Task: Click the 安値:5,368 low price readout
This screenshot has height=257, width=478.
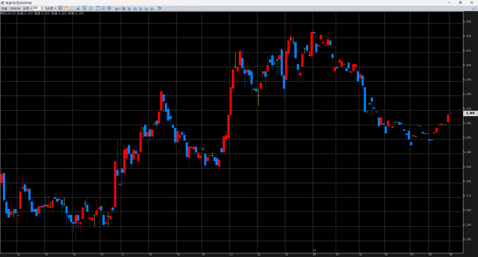Action: [x=59, y=13]
